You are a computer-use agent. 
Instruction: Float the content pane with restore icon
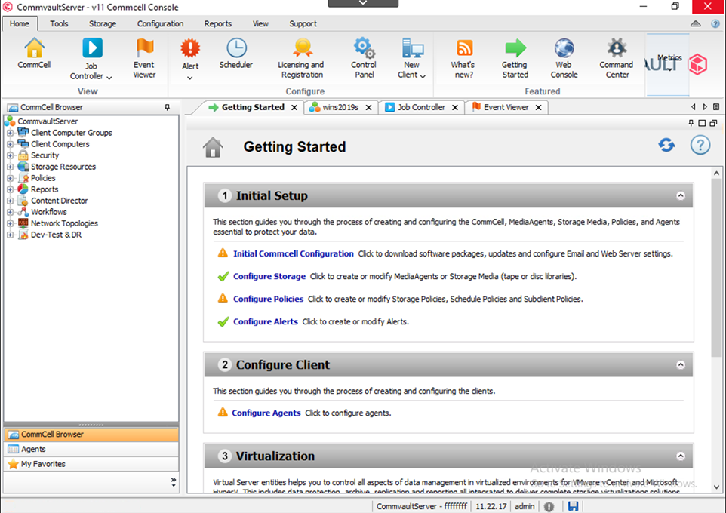point(713,123)
